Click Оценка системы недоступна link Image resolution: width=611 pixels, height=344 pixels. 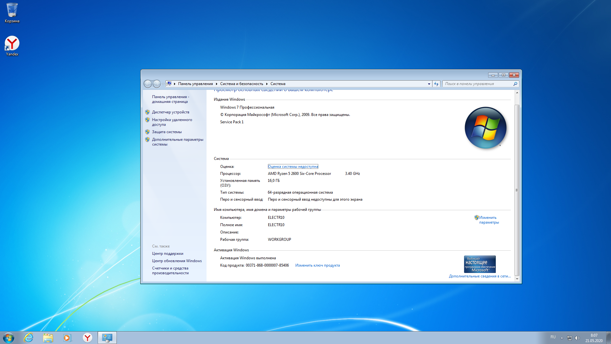[x=293, y=167]
